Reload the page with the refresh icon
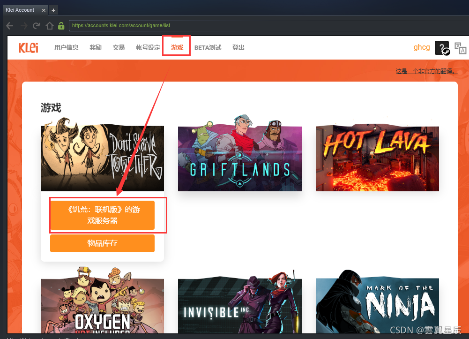The height and width of the screenshot is (339, 469). (37, 26)
